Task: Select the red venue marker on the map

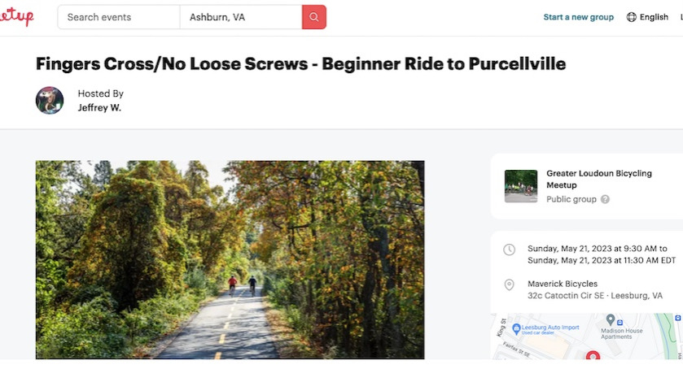Action: [593, 356]
